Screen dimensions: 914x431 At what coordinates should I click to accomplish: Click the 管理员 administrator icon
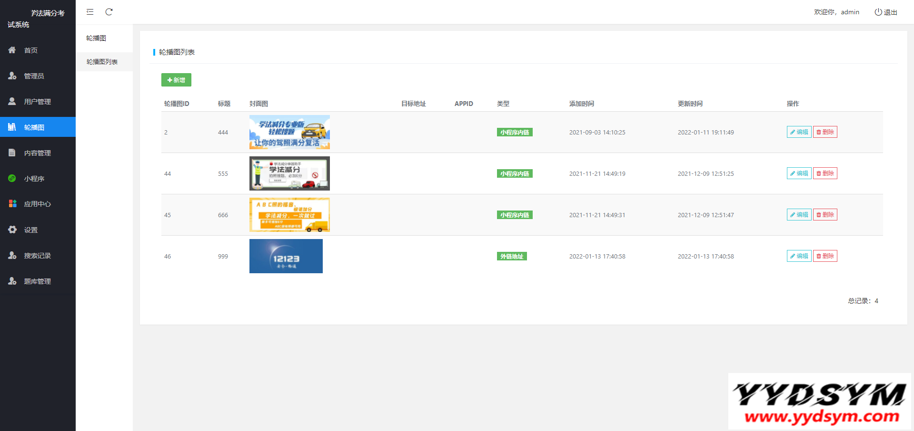[x=12, y=76]
